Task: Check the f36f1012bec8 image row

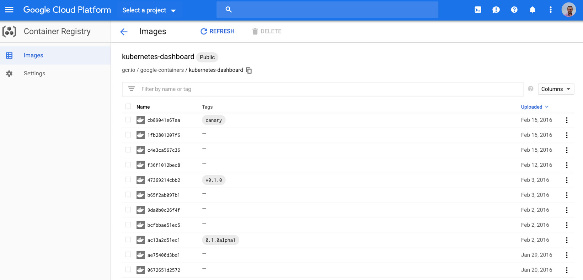Action: [x=128, y=165]
